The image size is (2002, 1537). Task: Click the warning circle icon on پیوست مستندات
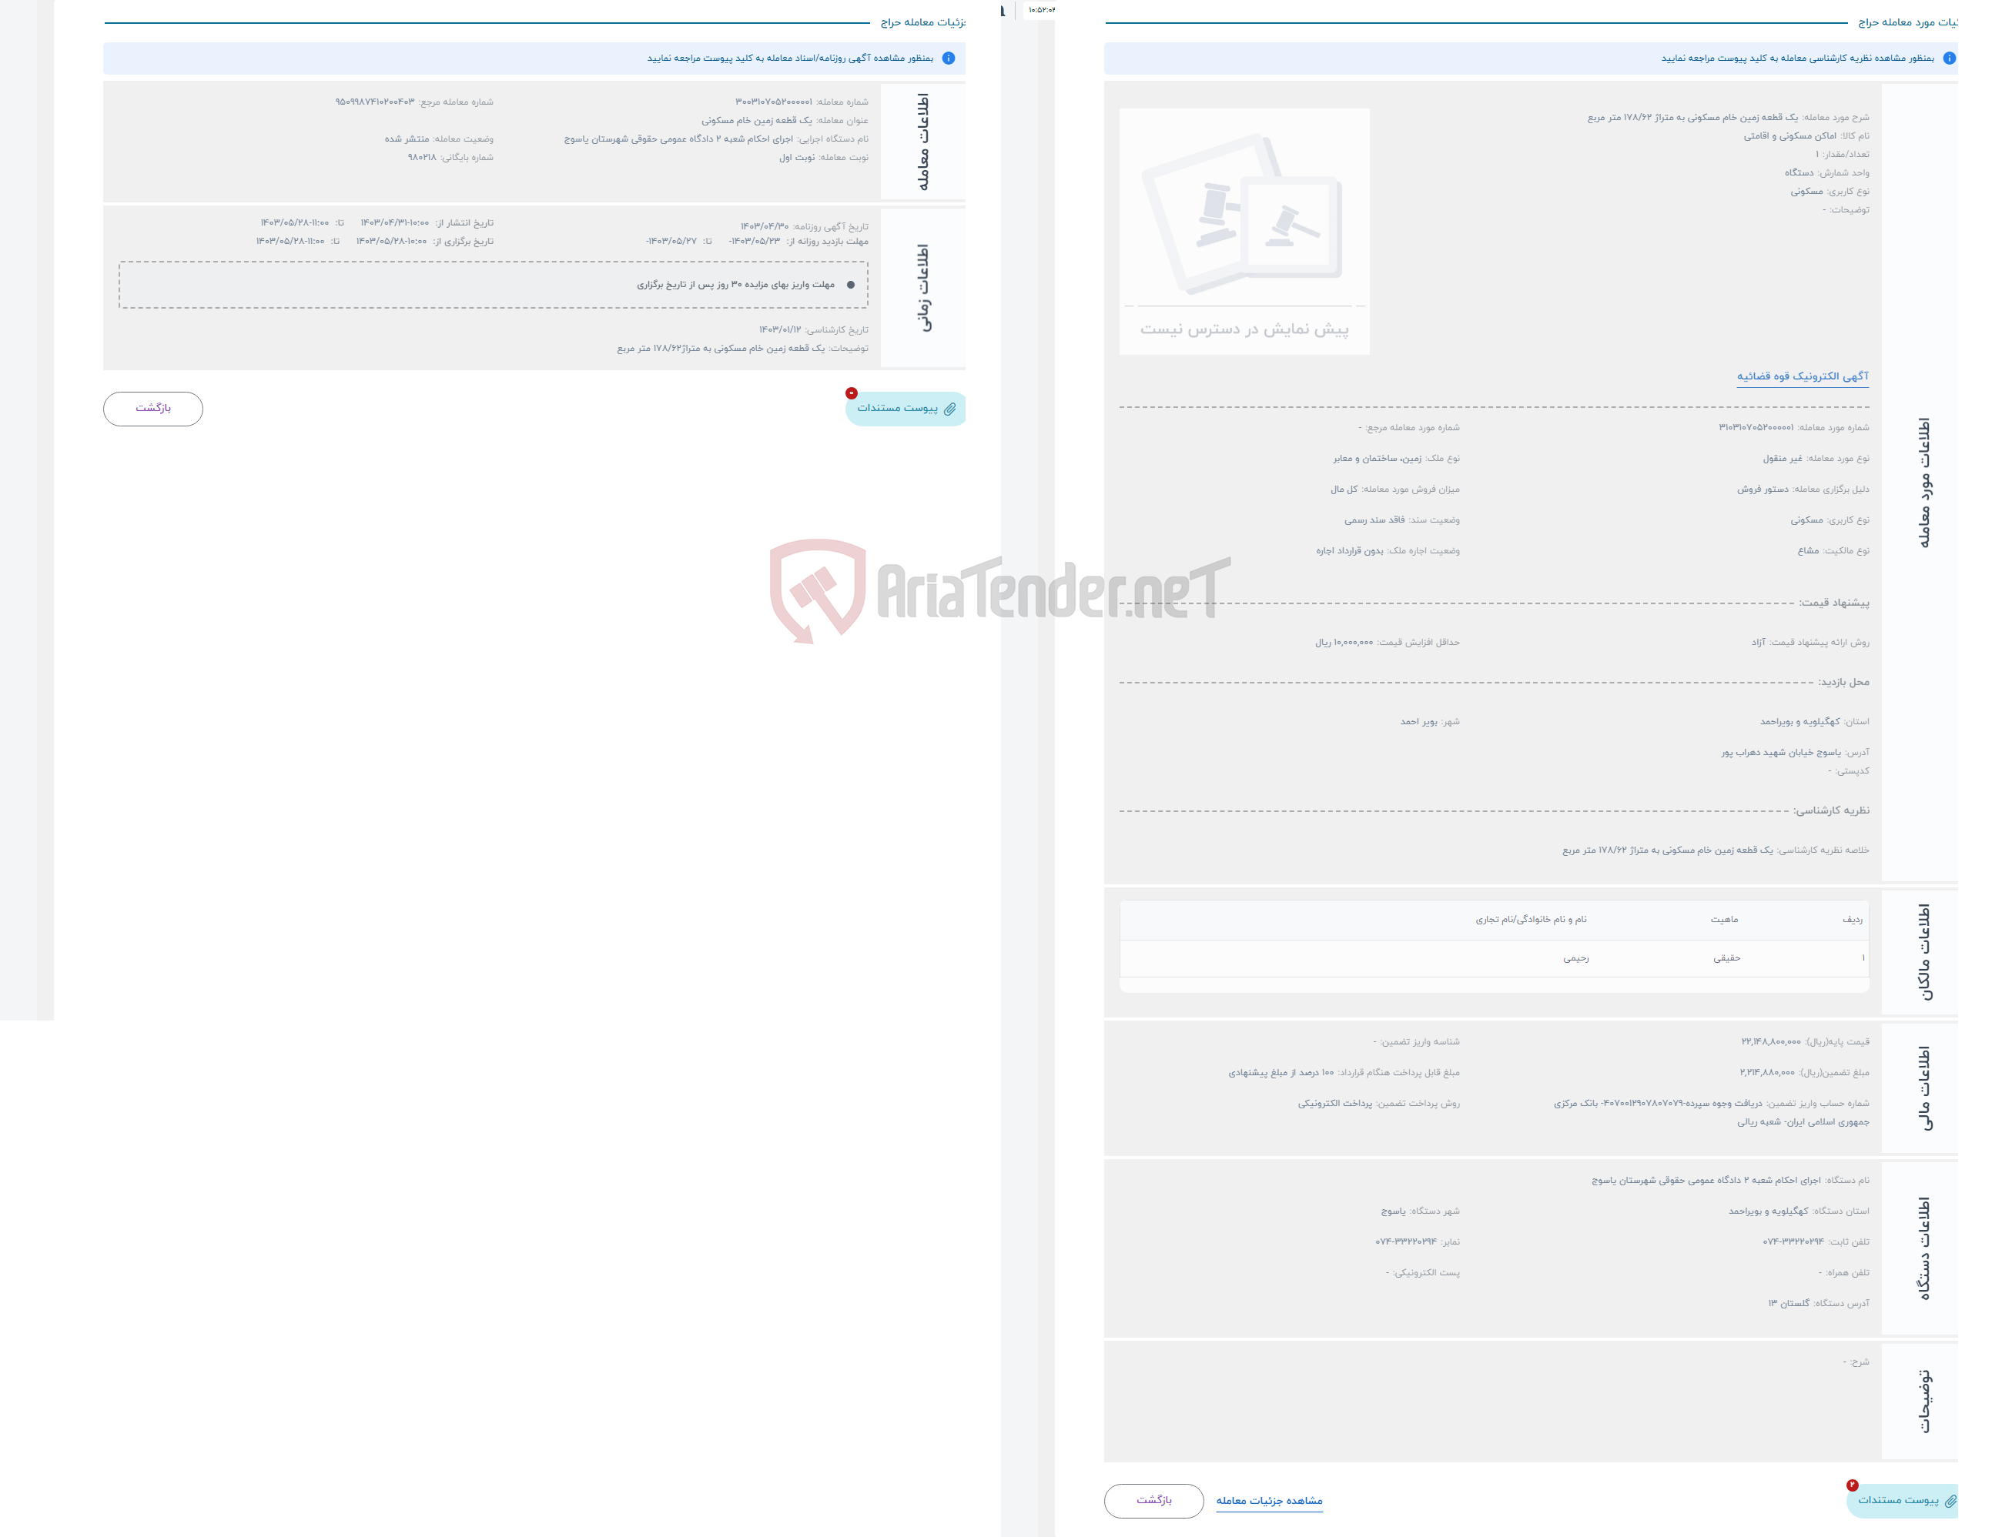pyautogui.click(x=851, y=393)
